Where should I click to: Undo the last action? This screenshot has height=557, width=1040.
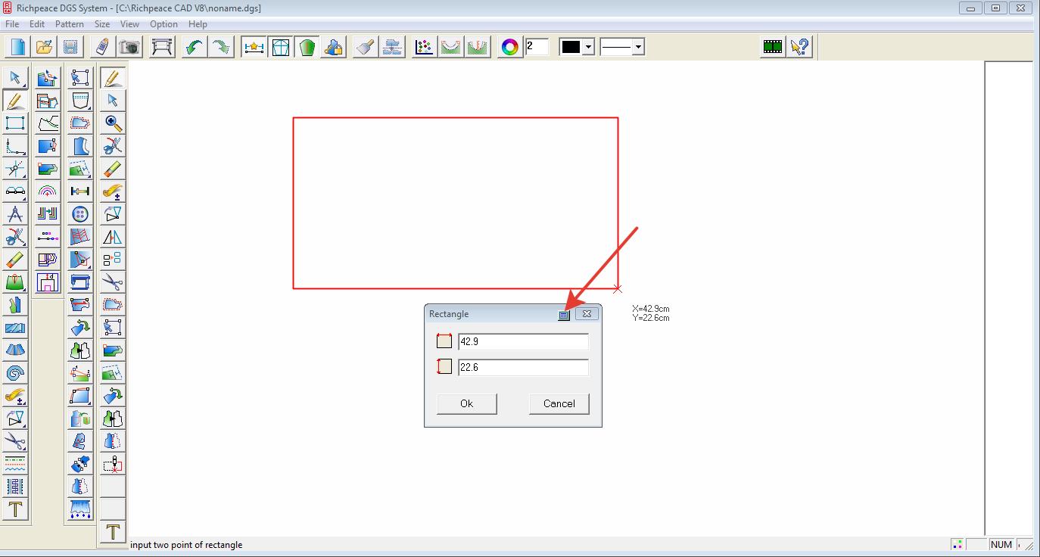point(195,47)
